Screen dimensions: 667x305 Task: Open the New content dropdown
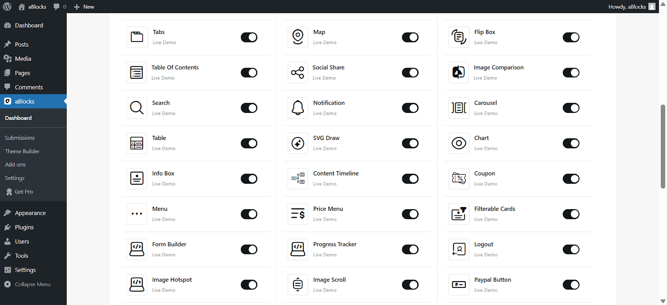(x=84, y=7)
